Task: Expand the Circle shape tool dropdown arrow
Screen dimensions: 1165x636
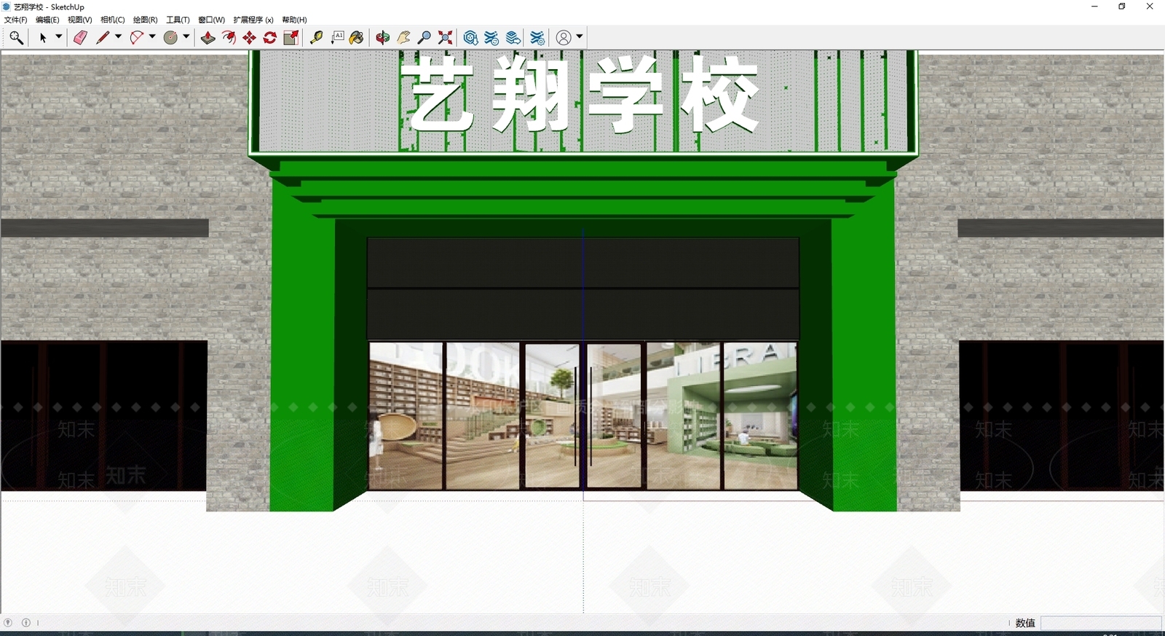Action: coord(186,37)
